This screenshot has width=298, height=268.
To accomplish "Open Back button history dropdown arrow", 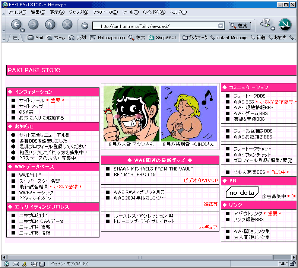I will coord(23,31).
